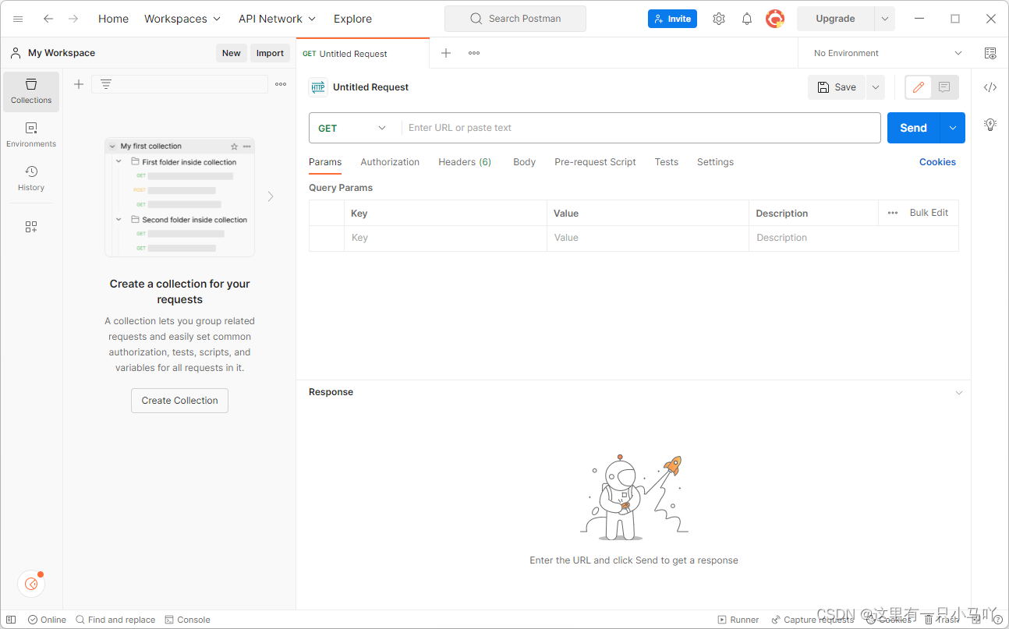Expand the API Network dropdown
The image size is (1009, 629).
tap(278, 19)
